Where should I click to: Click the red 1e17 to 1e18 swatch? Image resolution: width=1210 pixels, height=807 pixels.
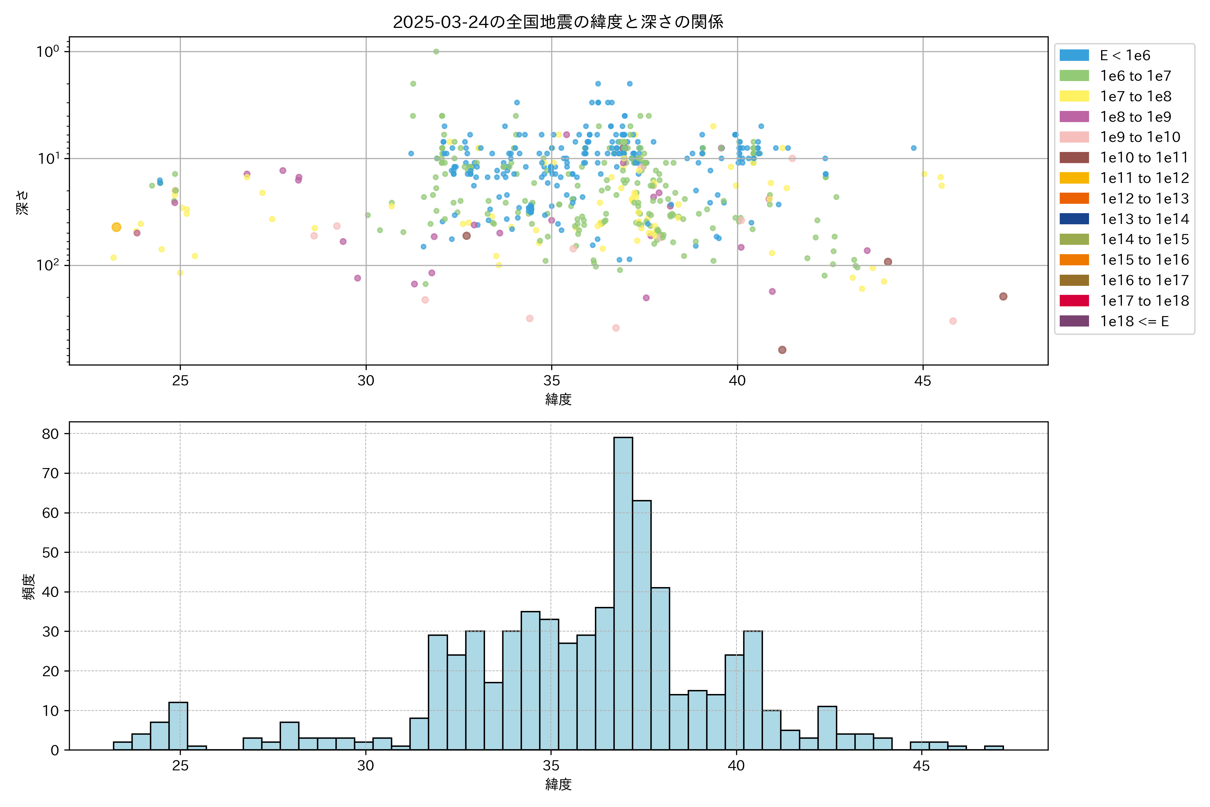[1074, 301]
